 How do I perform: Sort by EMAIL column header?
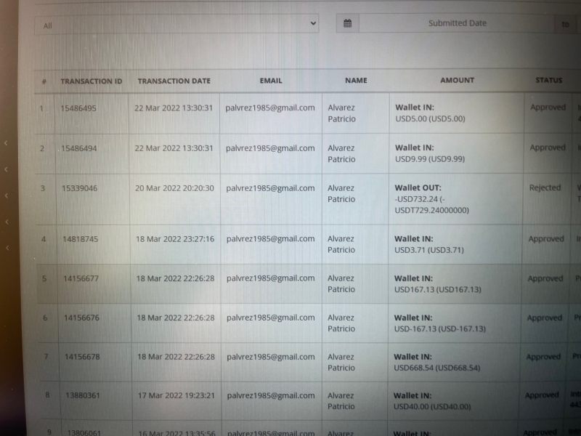coord(271,81)
